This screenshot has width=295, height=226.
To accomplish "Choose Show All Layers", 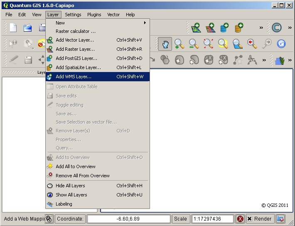I will pyautogui.click(x=98, y=195).
